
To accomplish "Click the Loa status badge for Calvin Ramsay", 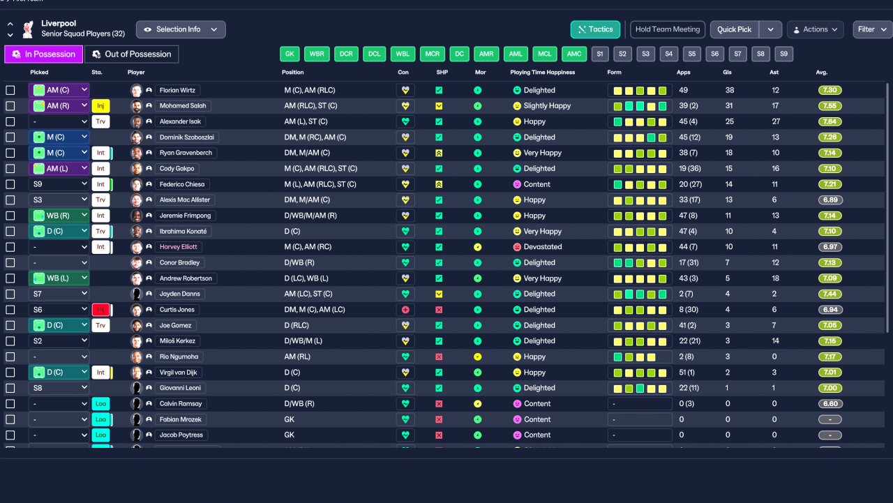I will pos(100,404).
